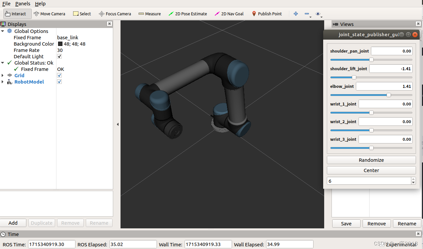Click the Remove button in Views panel
The image size is (423, 249).
(377, 223)
